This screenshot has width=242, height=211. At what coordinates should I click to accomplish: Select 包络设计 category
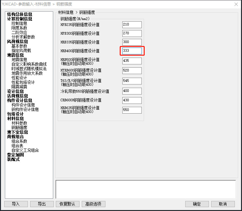pos(16,114)
